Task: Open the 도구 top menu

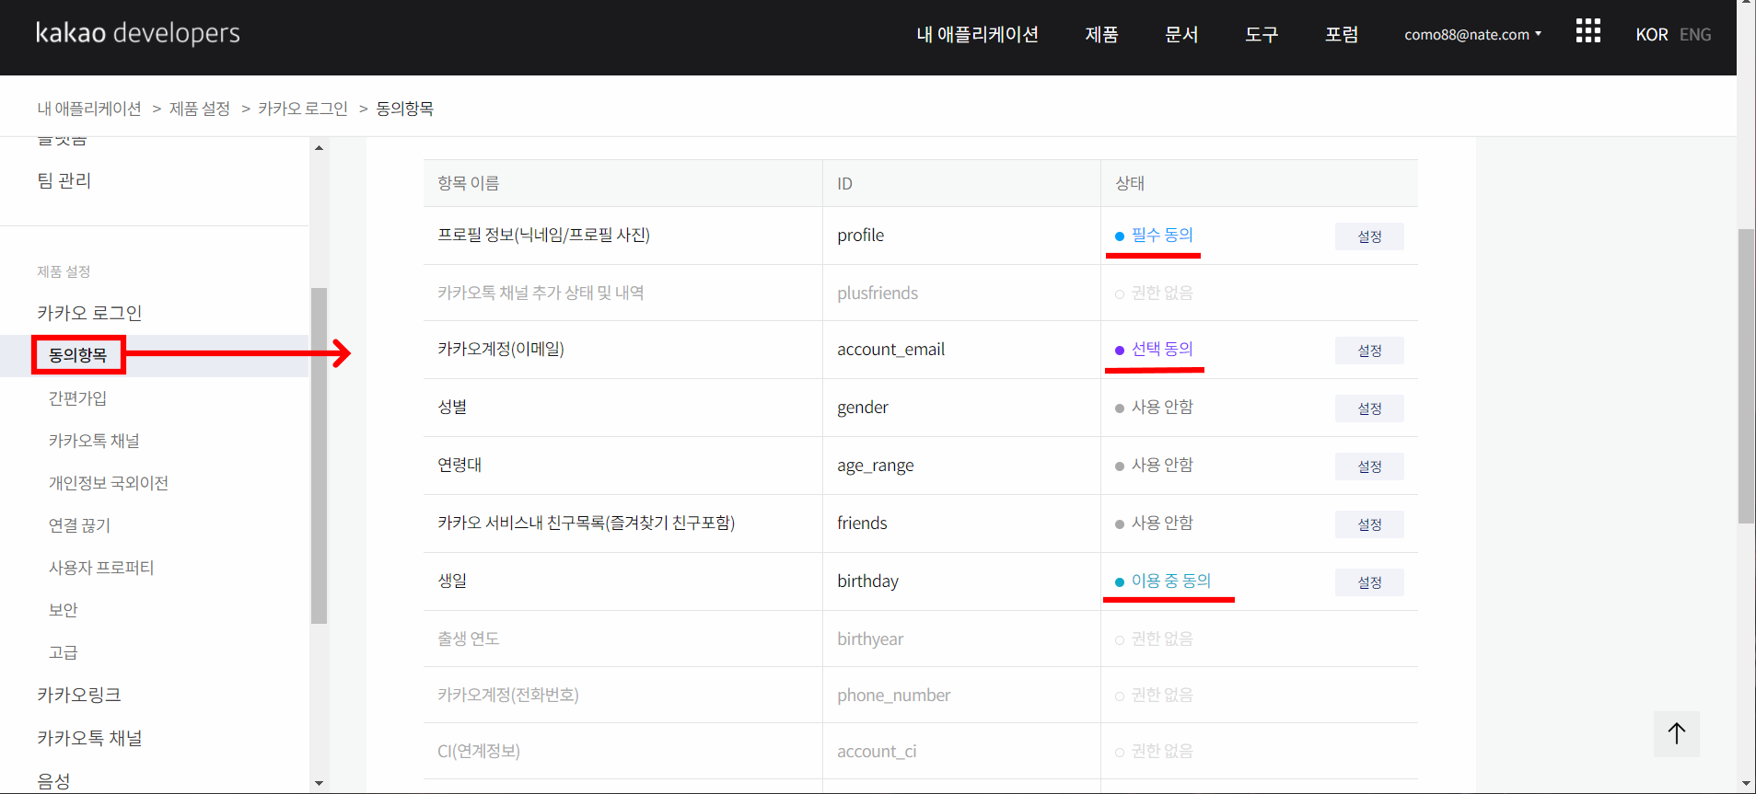Action: pos(1262,34)
